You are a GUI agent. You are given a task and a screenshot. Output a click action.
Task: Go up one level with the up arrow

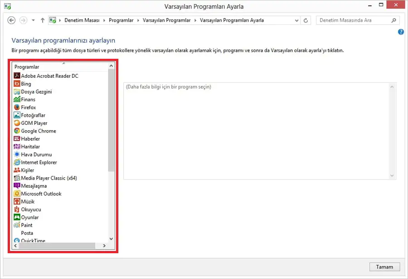point(43,20)
